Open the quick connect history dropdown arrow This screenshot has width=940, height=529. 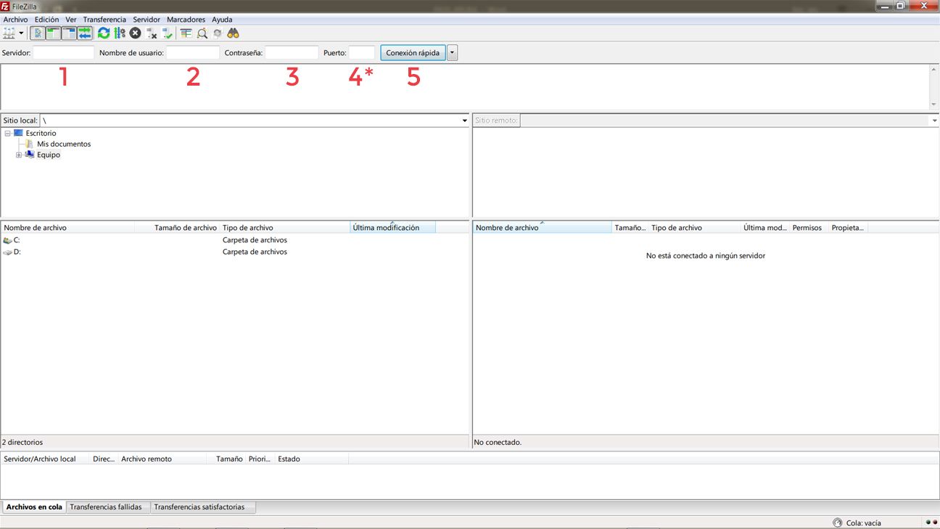click(453, 53)
